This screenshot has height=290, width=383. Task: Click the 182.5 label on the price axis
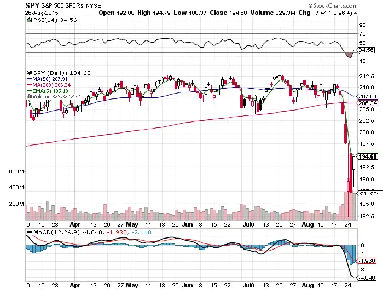point(367,217)
